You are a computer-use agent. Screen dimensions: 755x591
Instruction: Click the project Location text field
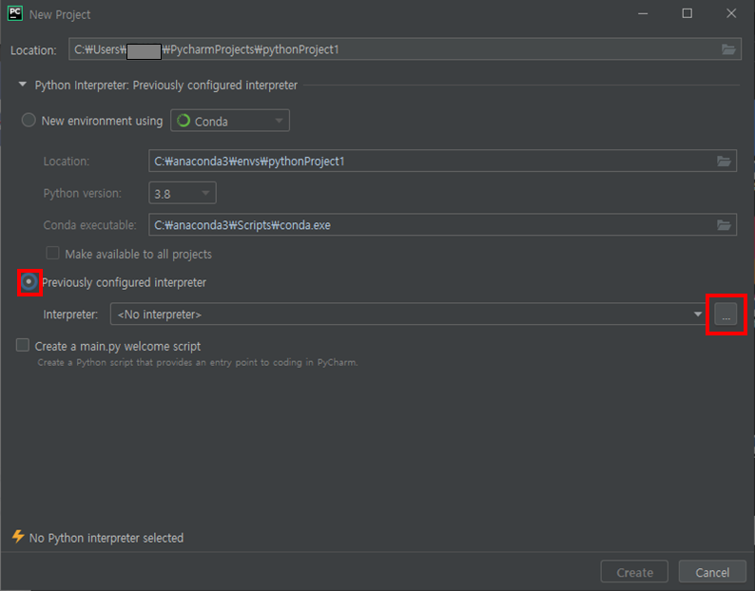[405, 49]
